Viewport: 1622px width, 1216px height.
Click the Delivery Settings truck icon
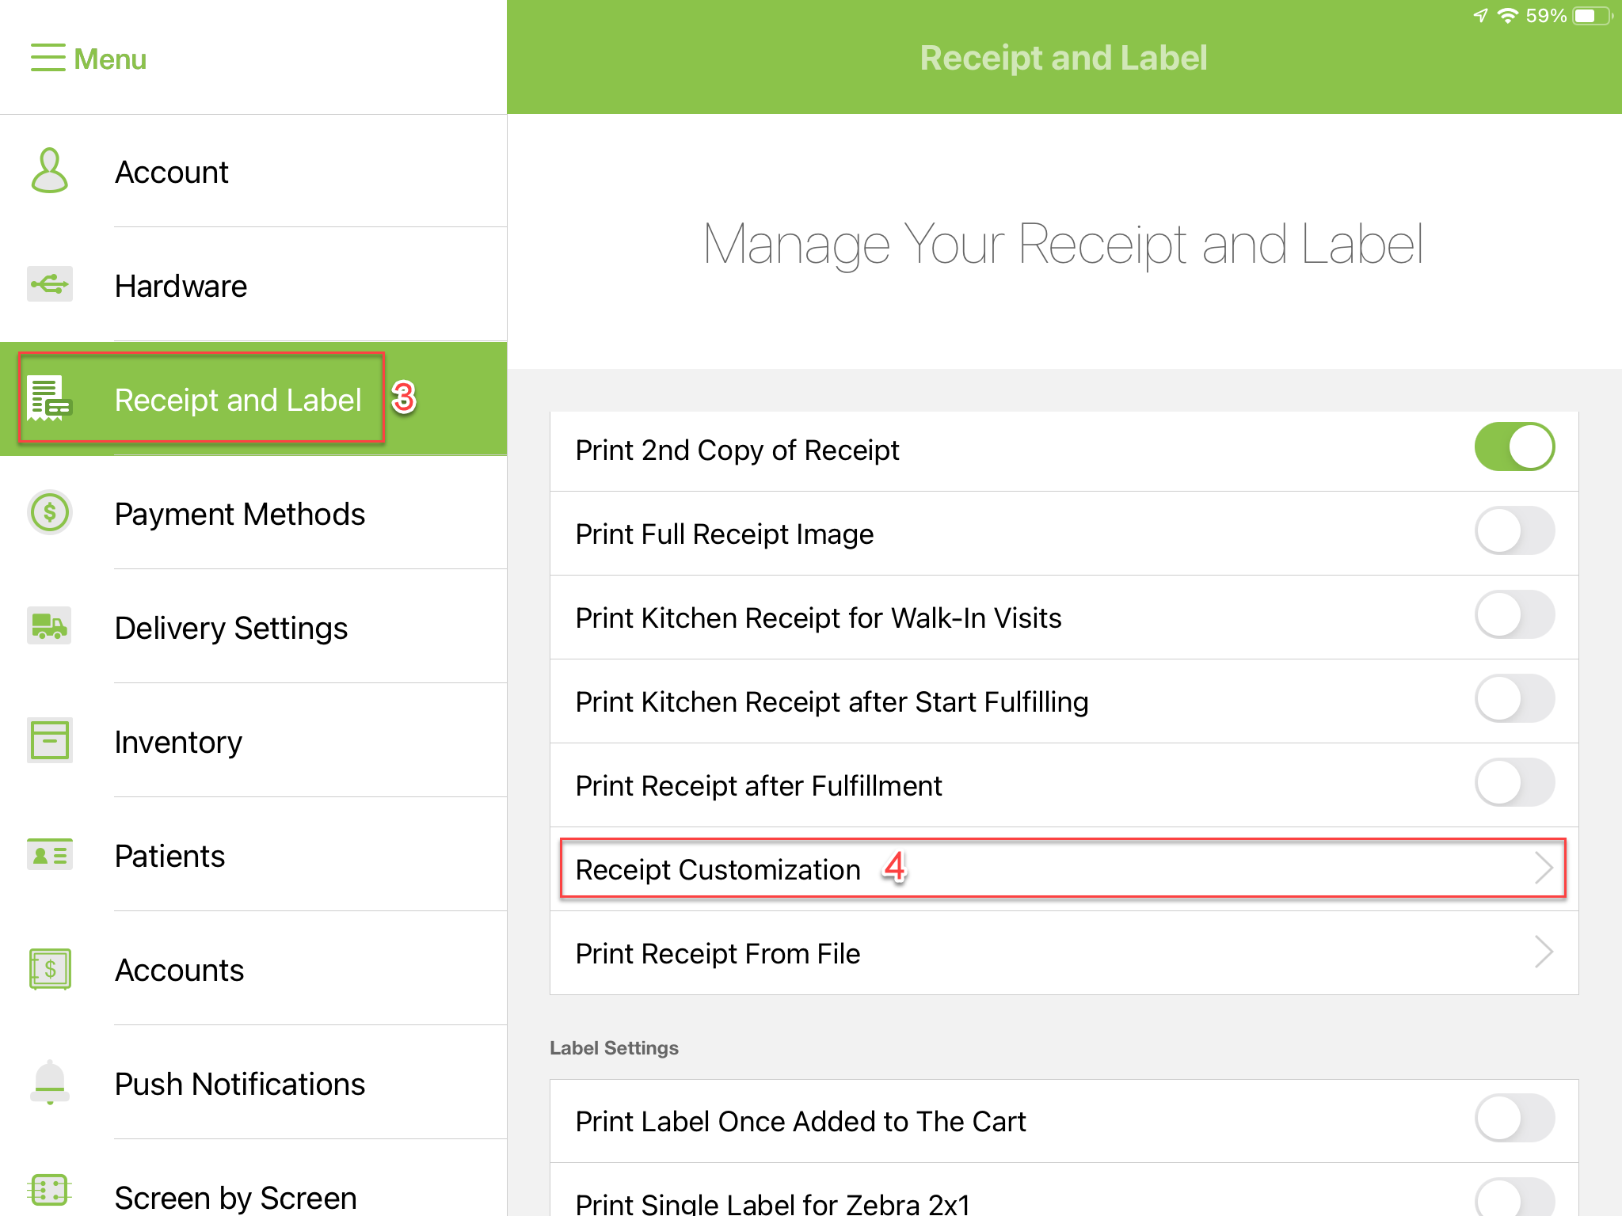pyautogui.click(x=49, y=627)
